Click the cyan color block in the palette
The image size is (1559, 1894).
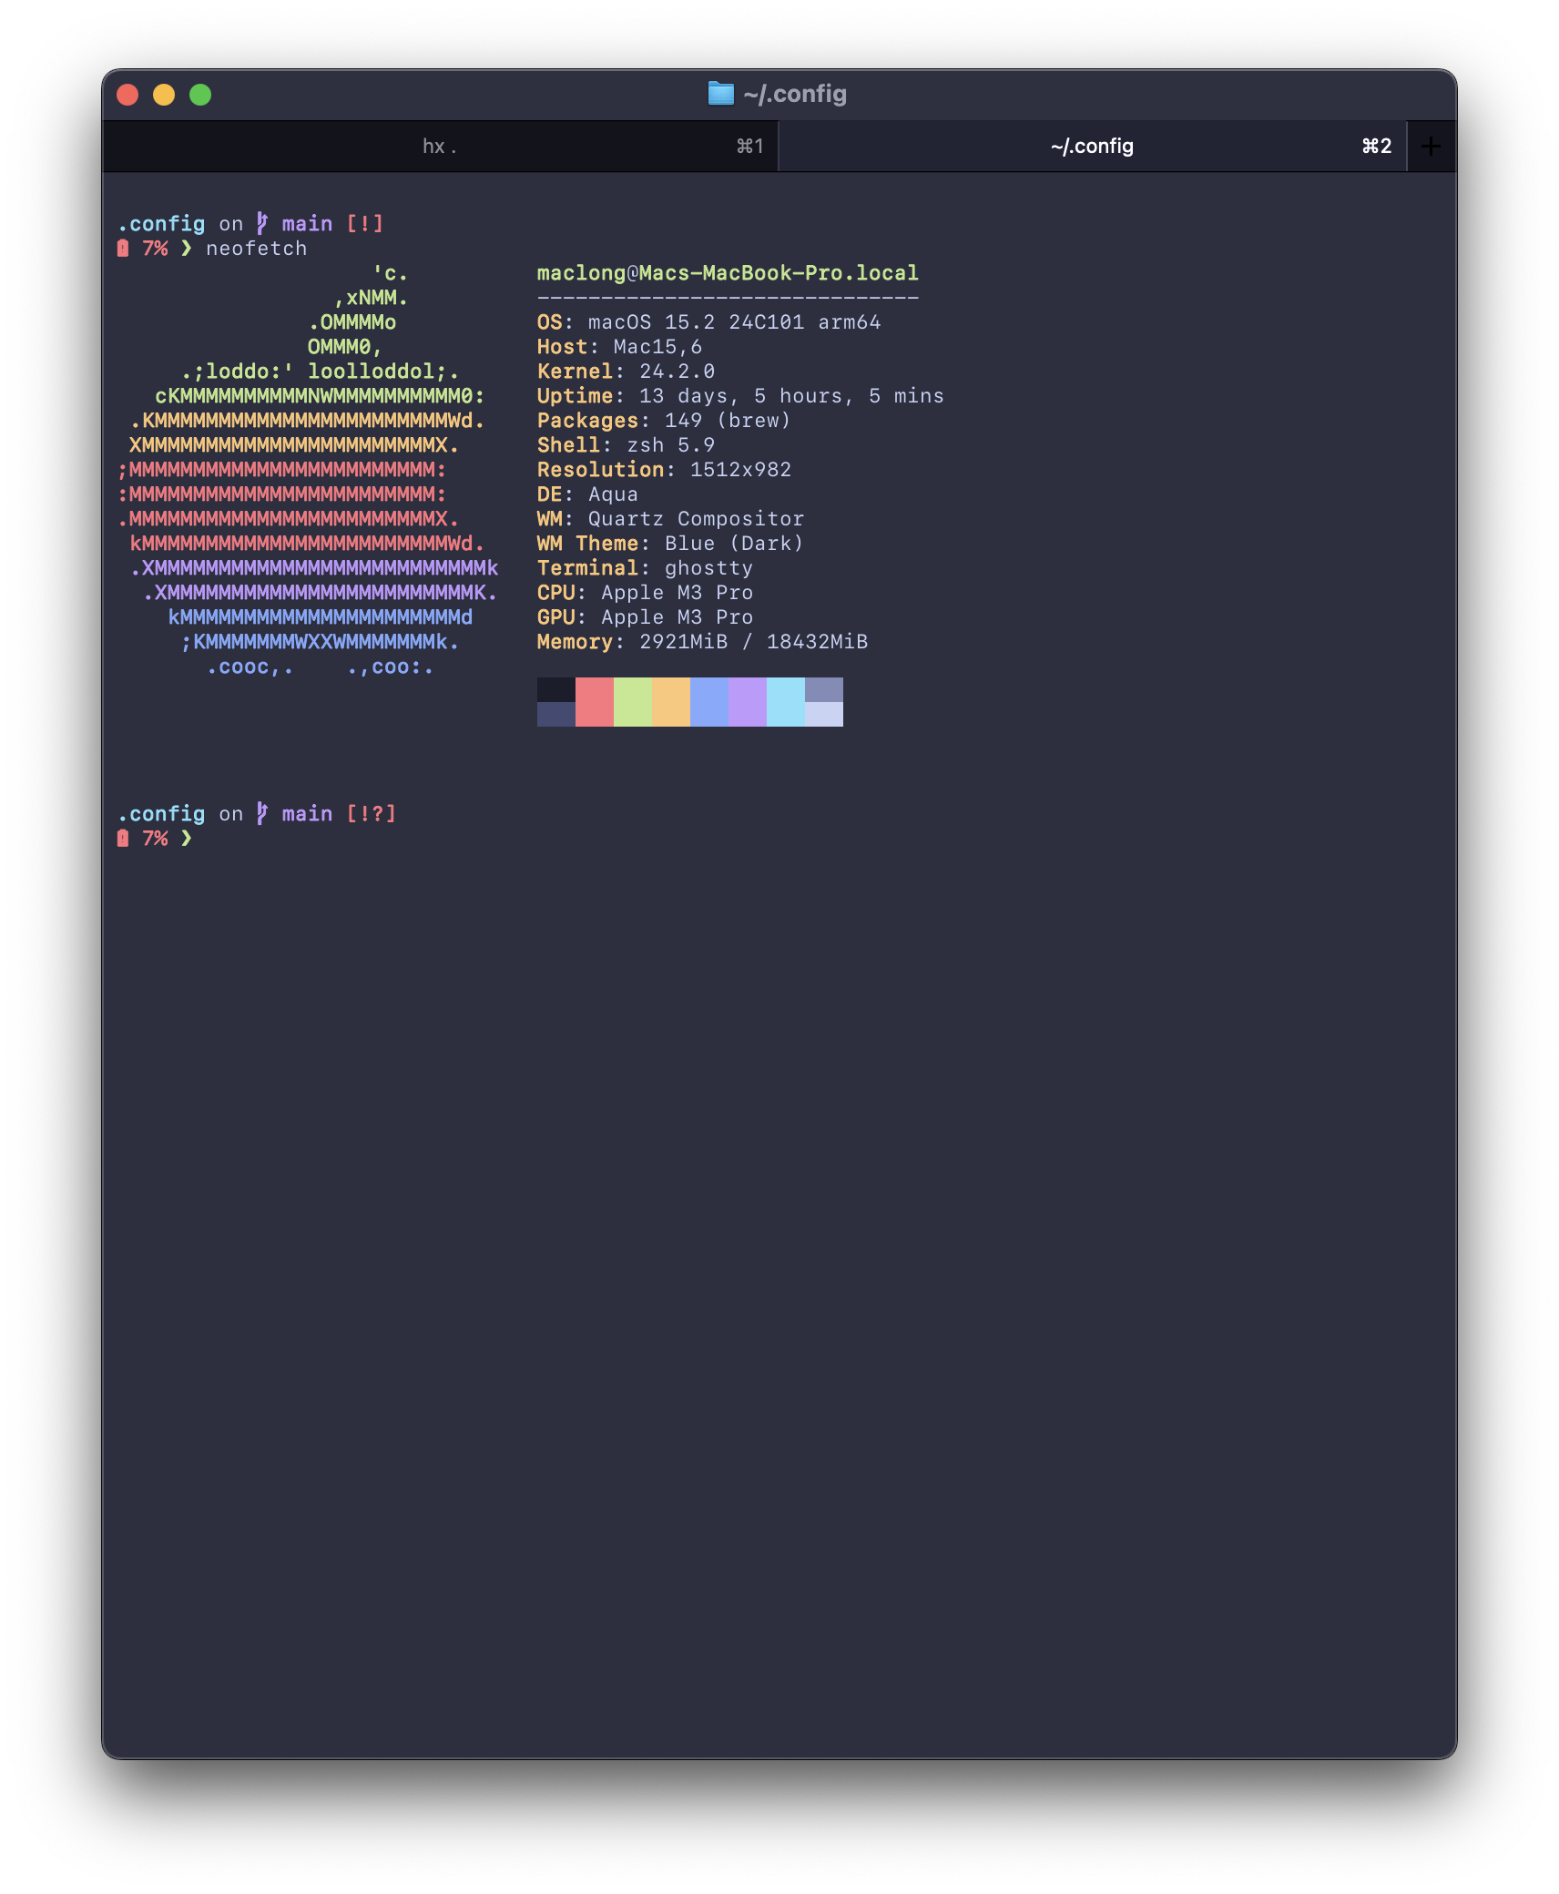pyautogui.click(x=786, y=702)
